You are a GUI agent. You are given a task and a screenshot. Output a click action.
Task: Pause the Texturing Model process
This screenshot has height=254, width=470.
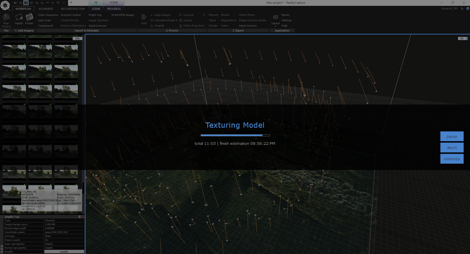[452, 137]
